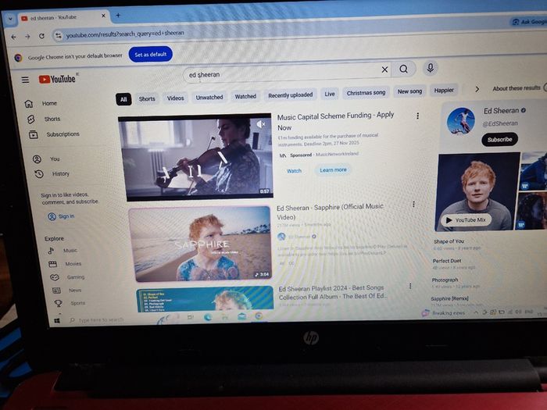Select the All filter chip
547x410 pixels.
[123, 99]
